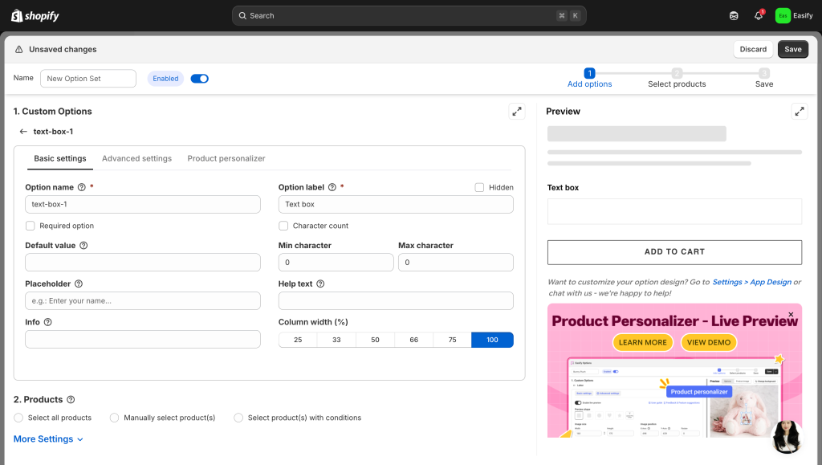
Task: Expand the Custom Options panel fullscreen
Action: 517,112
